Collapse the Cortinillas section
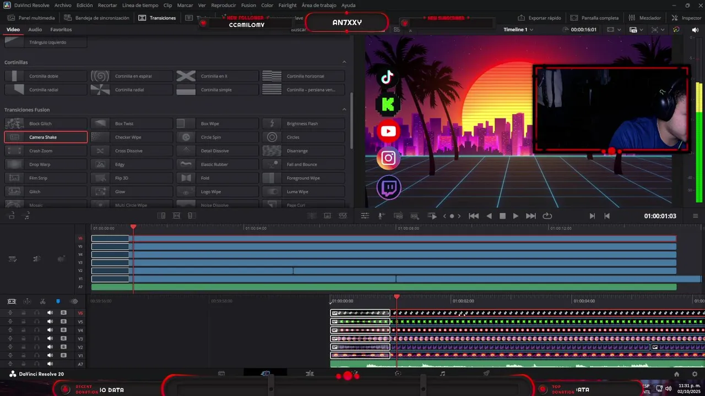This screenshot has height=396, width=705. pyautogui.click(x=344, y=62)
